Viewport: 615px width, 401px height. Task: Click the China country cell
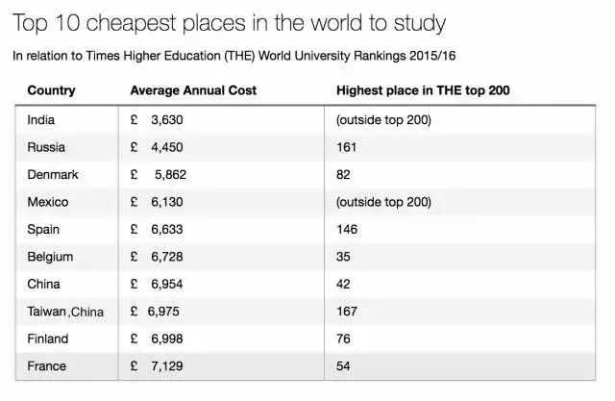pos(44,284)
